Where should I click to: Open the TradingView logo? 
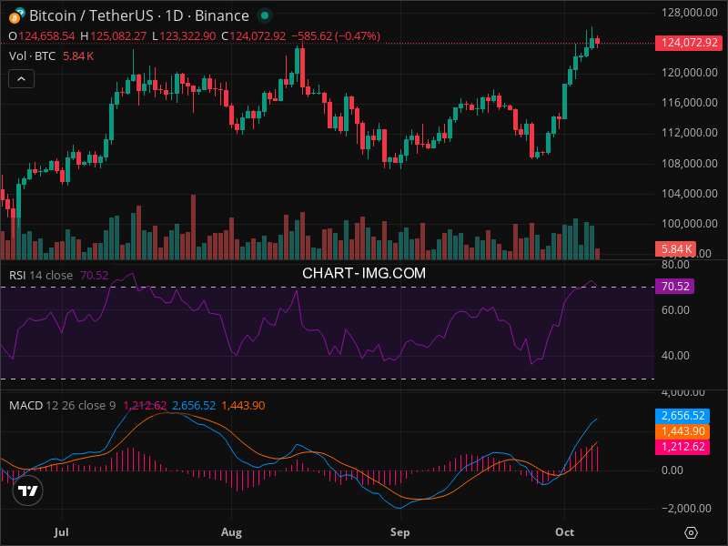click(x=28, y=490)
